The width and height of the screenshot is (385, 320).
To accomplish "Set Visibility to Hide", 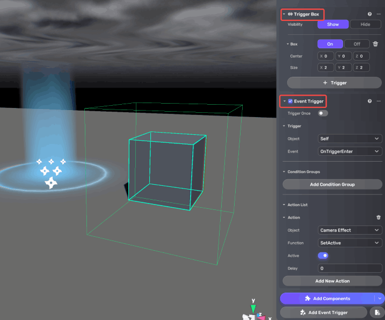I will point(365,24).
